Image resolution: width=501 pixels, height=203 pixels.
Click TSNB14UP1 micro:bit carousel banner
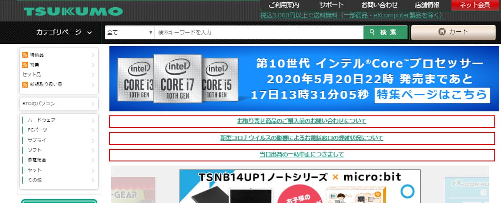point(300,186)
